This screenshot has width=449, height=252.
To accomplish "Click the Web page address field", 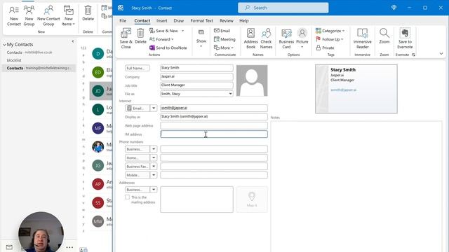I will coord(214,125).
